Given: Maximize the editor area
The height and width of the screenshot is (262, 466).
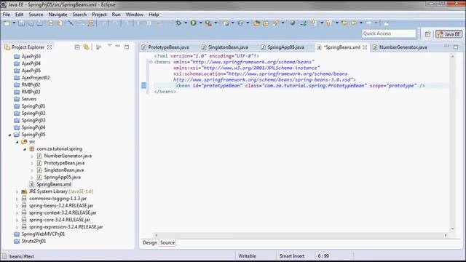Looking at the screenshot, I should (x=456, y=47).
